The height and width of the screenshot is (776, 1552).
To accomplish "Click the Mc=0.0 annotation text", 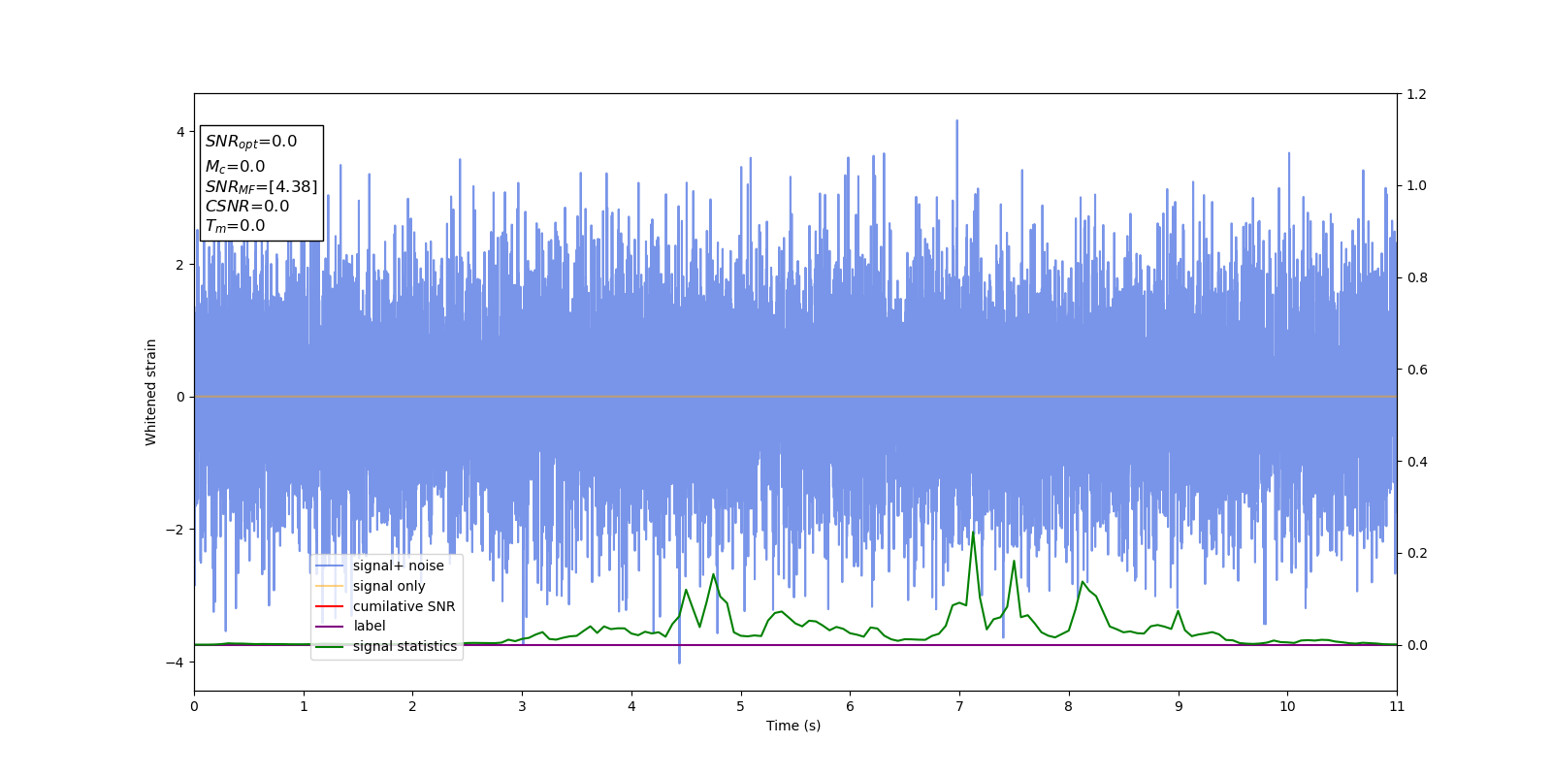I will pos(235,167).
